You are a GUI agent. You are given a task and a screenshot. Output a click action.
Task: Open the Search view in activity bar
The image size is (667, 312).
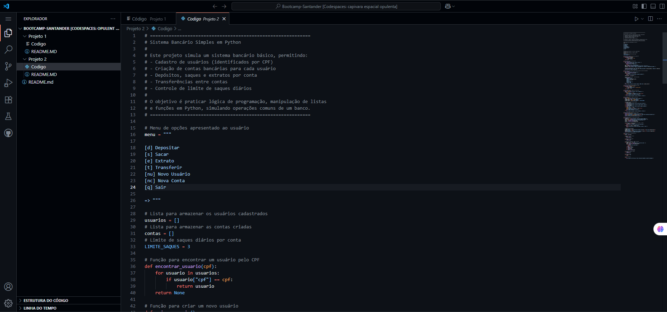tap(8, 50)
